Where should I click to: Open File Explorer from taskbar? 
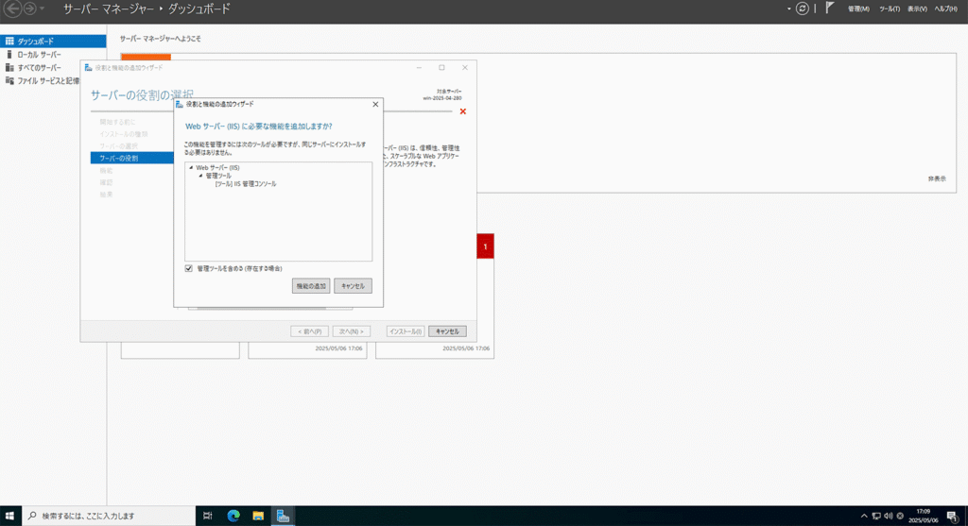258,516
